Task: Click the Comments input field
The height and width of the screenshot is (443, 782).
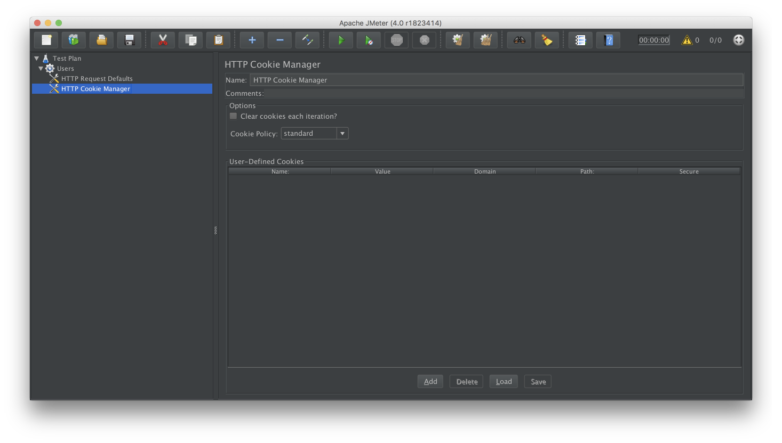Action: click(504, 94)
